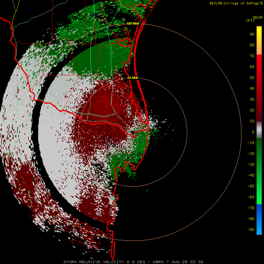Click the 10 value on the velocity scale
Screen dimensions: 264x264
(x=252, y=121)
